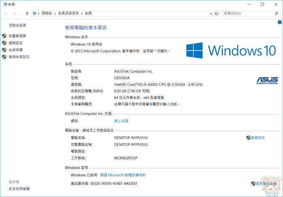This screenshot has height=197, width=283.
Task: Open 系統保護 in the sidebar
Action: [16, 50]
